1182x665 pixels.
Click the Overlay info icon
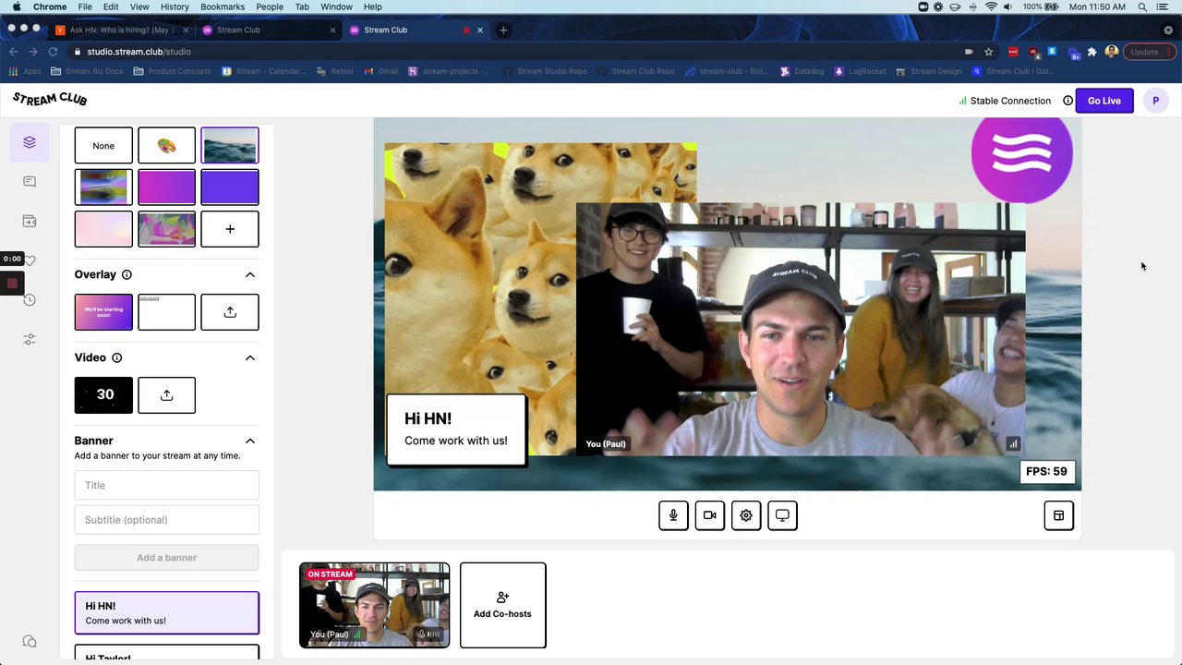(x=127, y=274)
